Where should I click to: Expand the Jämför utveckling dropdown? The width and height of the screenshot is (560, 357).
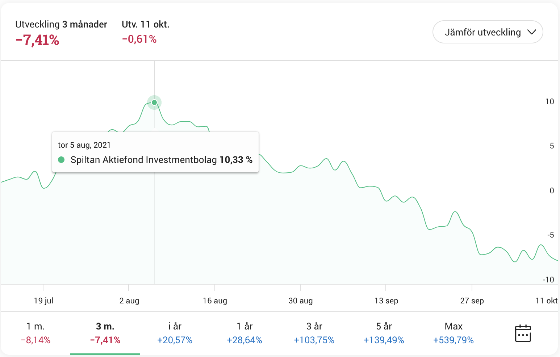click(x=488, y=32)
